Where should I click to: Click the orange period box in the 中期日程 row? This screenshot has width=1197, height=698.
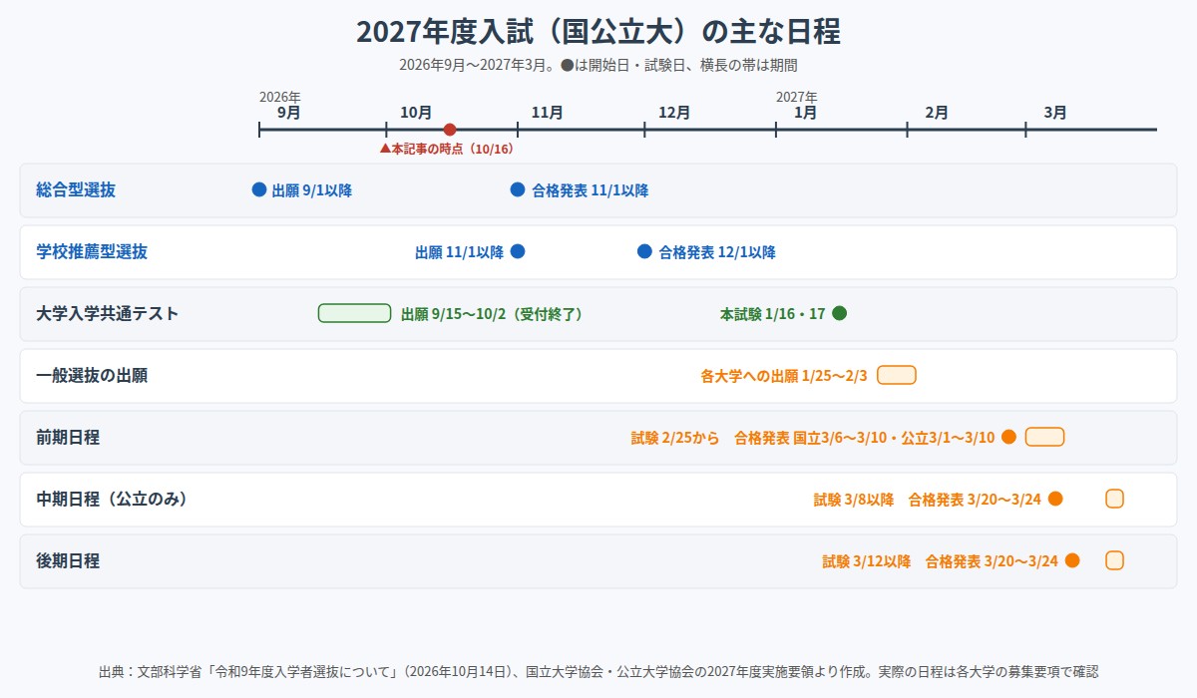coord(1115,499)
